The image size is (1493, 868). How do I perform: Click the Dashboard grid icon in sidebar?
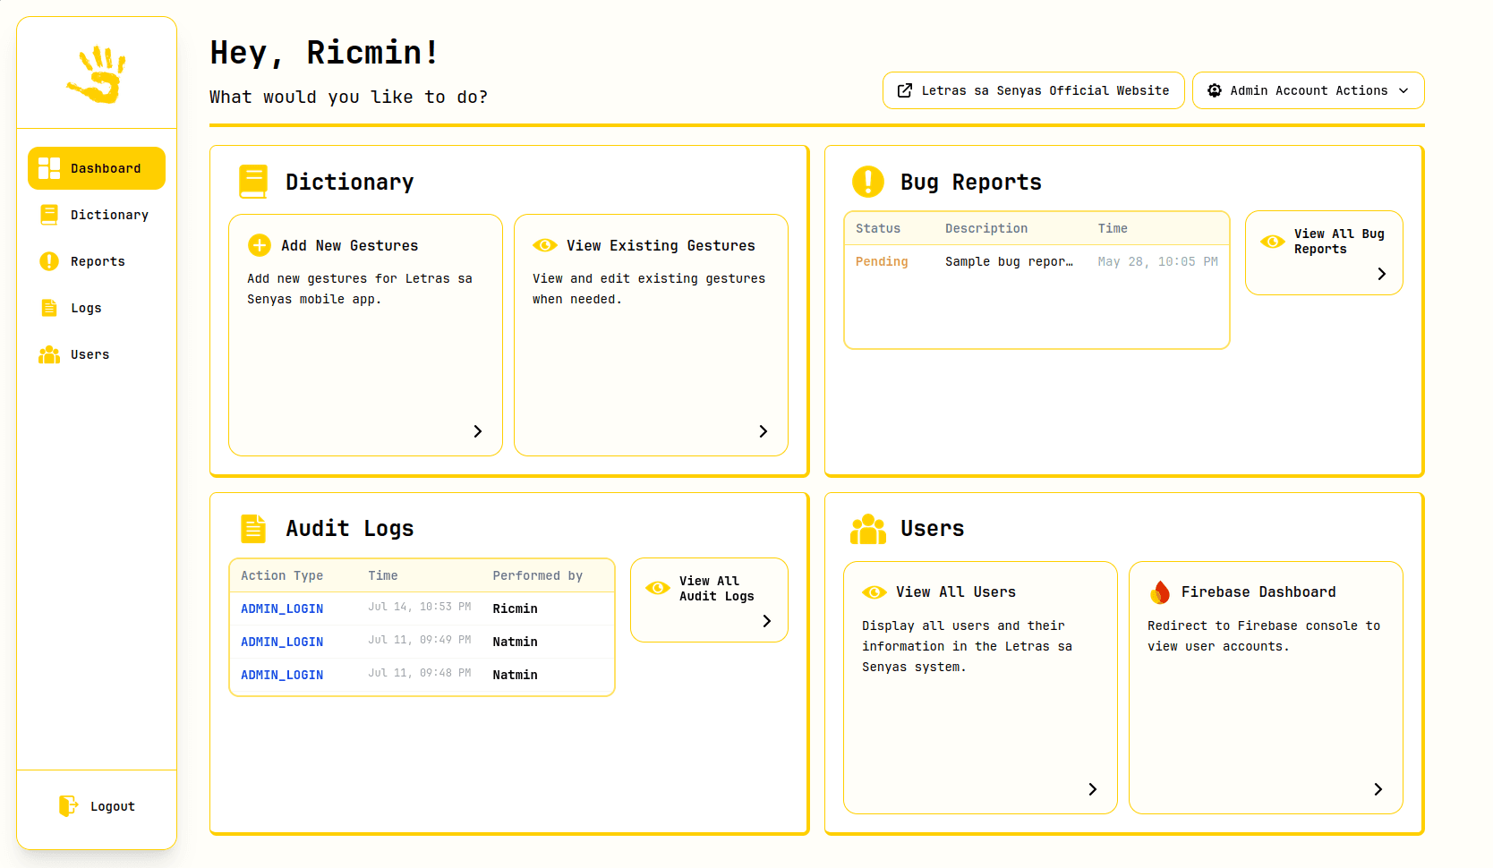(x=49, y=168)
